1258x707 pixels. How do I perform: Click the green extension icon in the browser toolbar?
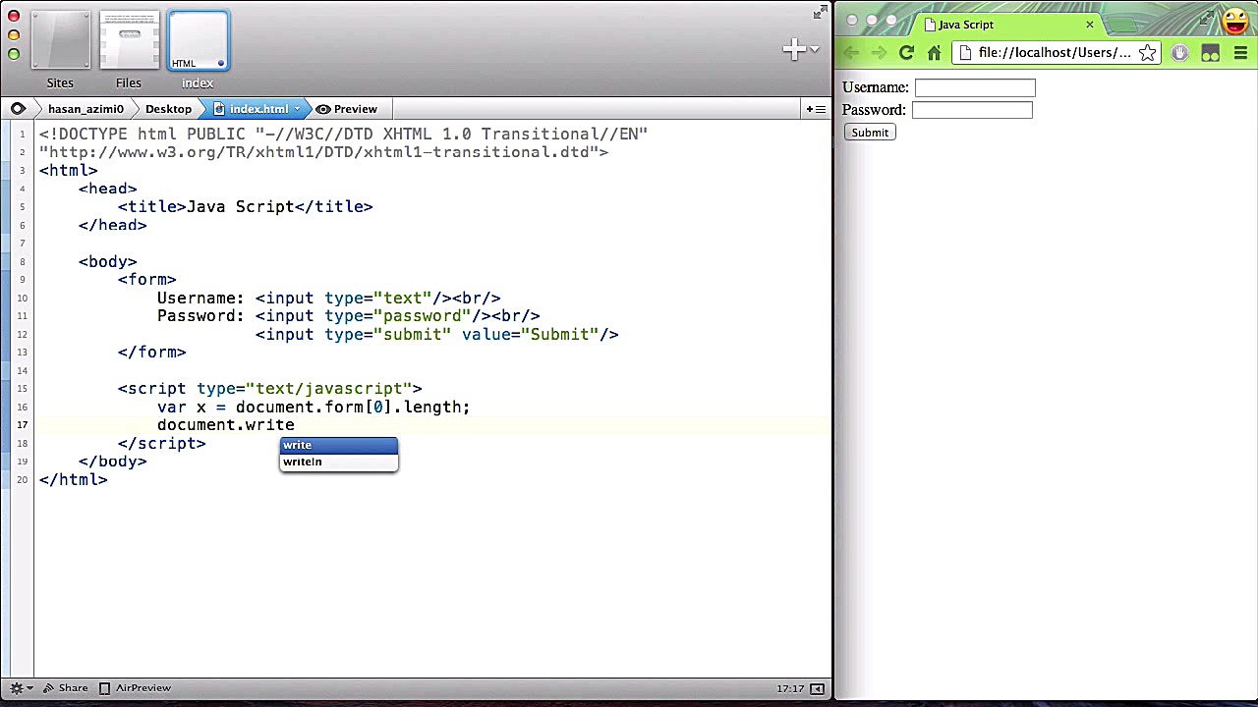[1210, 53]
